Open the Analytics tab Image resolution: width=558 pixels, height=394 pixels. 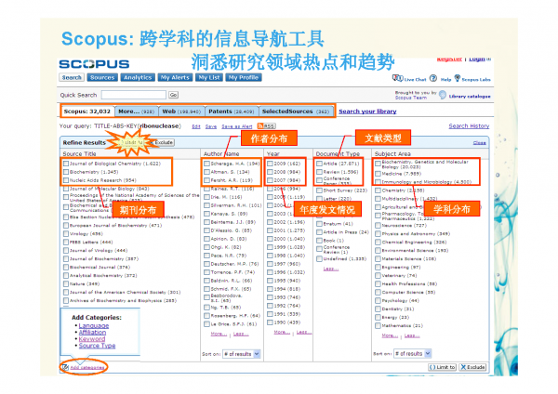[x=138, y=77]
